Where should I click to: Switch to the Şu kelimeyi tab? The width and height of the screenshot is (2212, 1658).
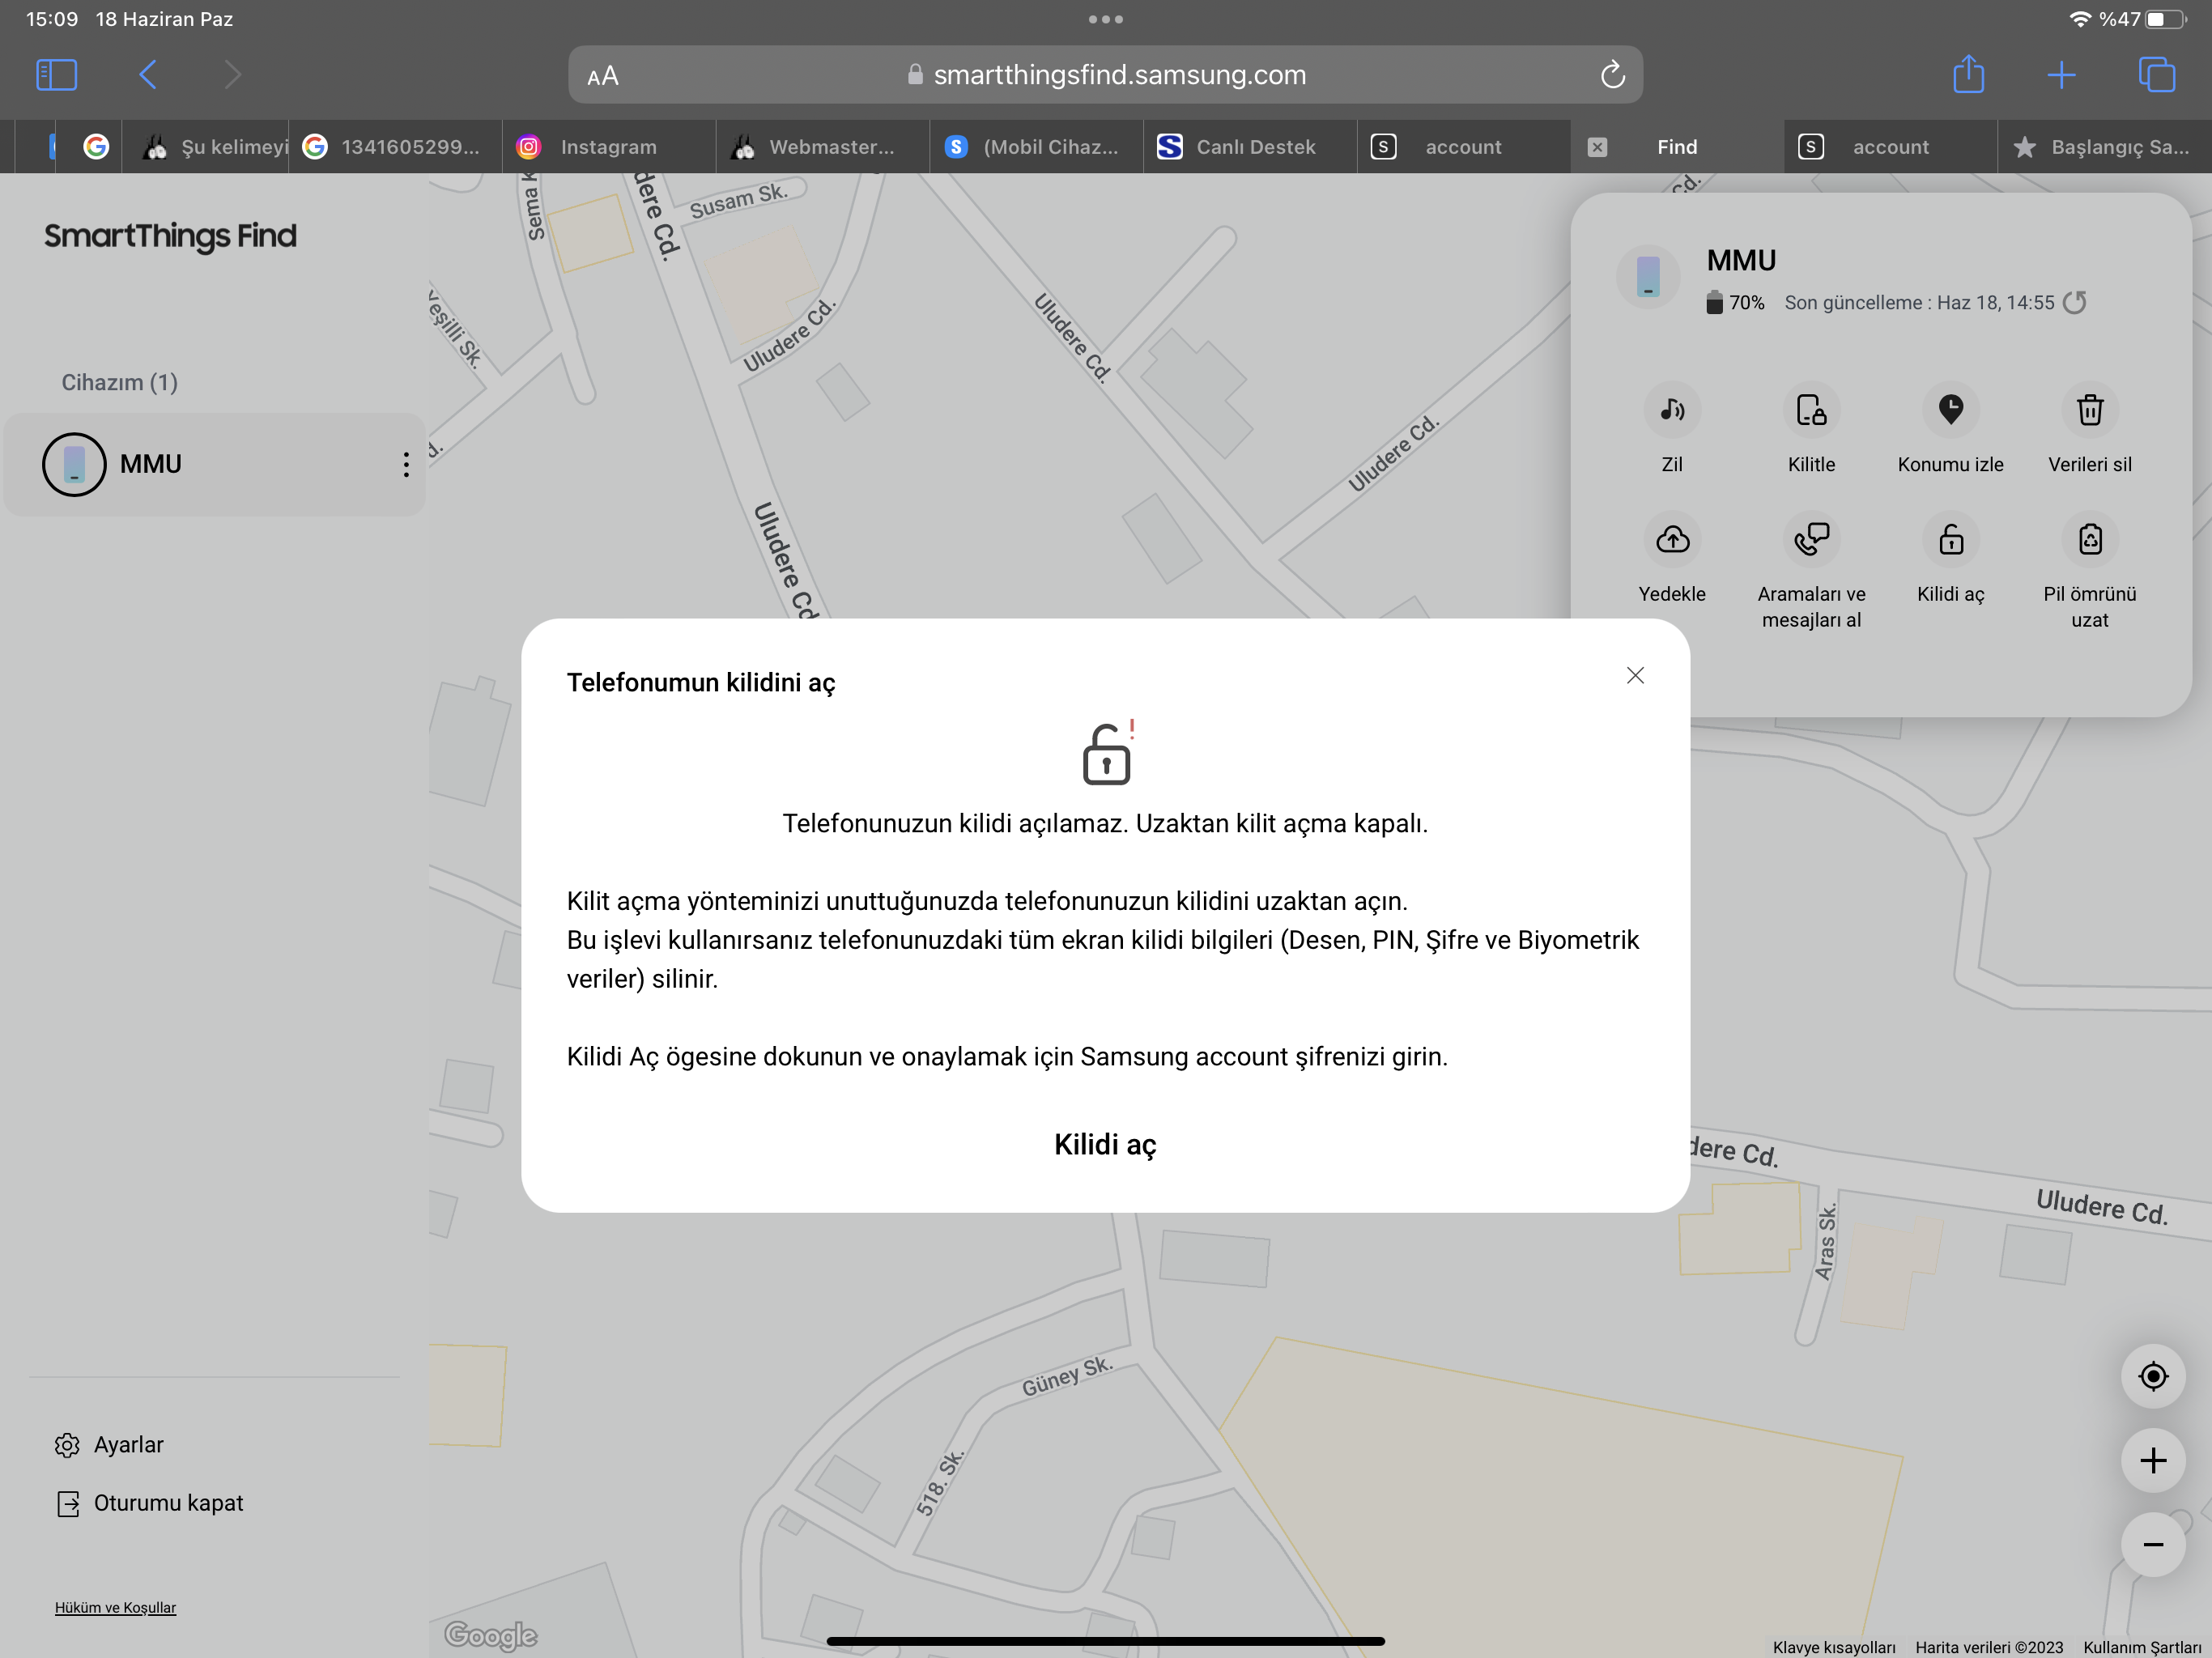(205, 147)
